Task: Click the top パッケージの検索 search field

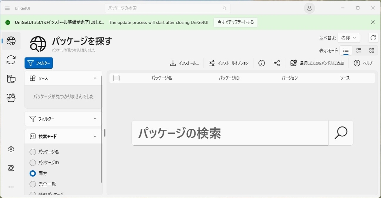Action: (x=168, y=8)
